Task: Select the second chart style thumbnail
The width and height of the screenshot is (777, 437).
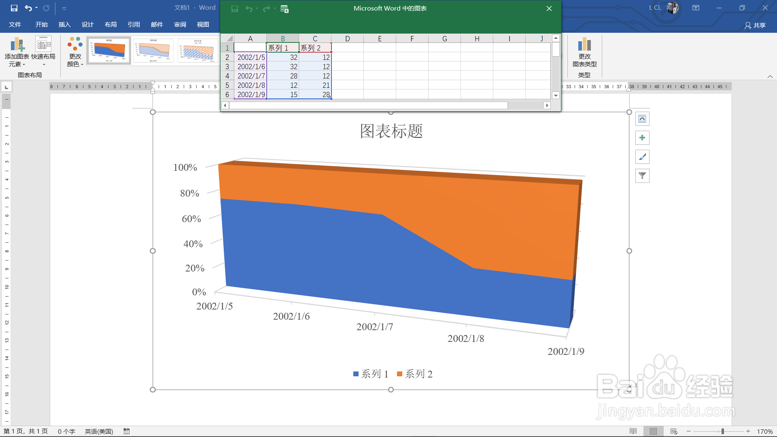Action: coord(153,51)
